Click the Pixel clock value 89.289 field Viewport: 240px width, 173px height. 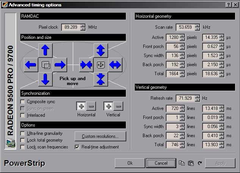71,27
